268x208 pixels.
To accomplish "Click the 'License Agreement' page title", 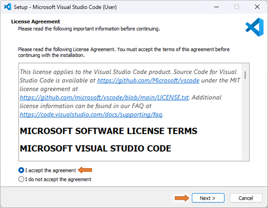I will (x=36, y=22).
